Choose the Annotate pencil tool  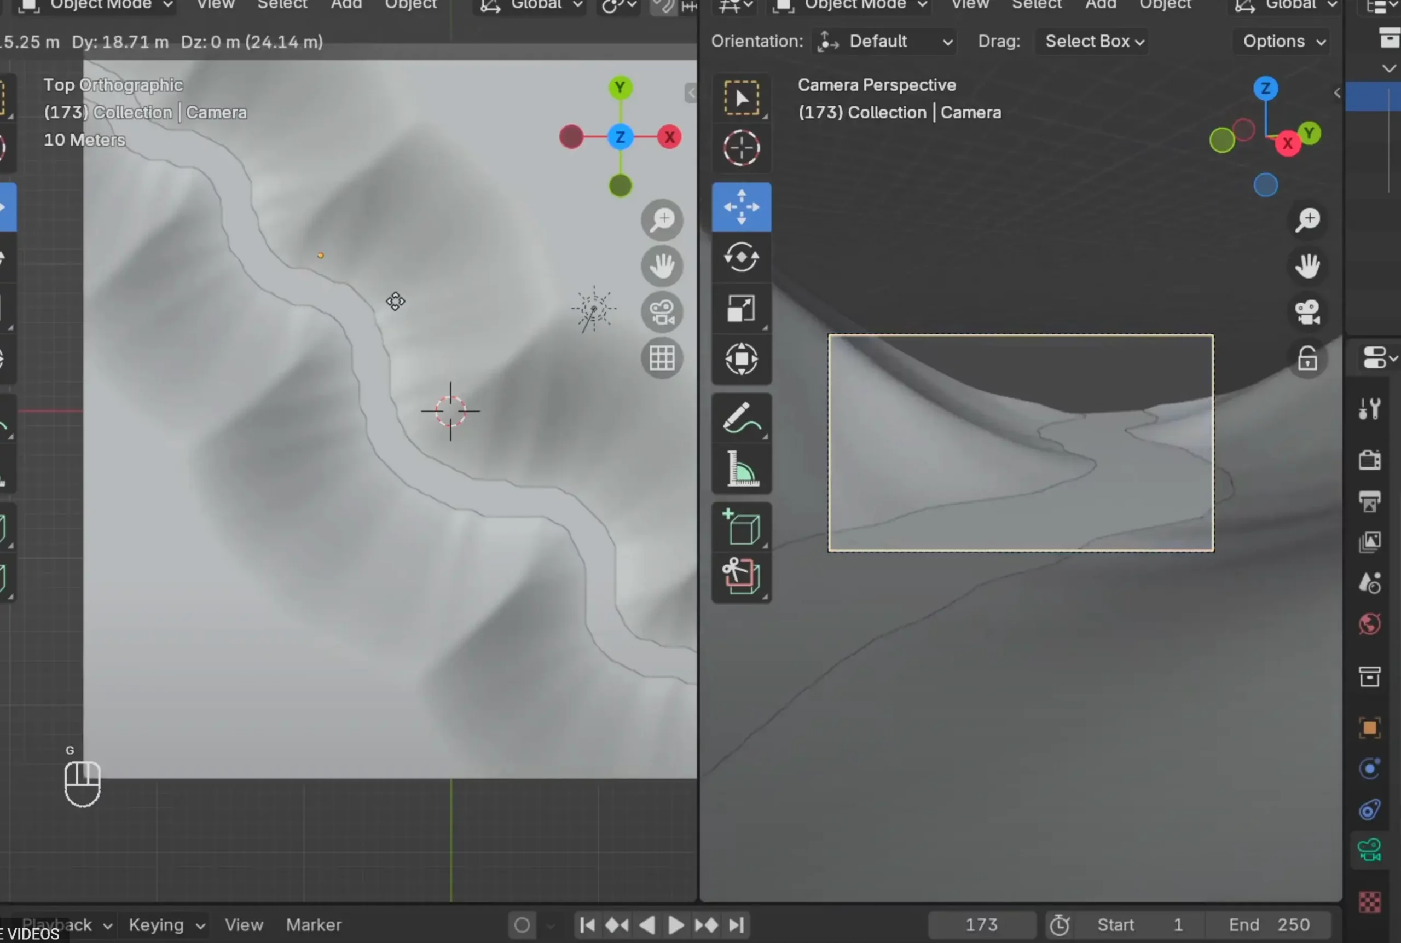pyautogui.click(x=741, y=418)
